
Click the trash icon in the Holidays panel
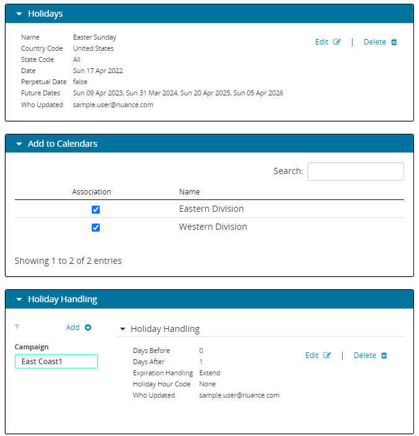(394, 42)
